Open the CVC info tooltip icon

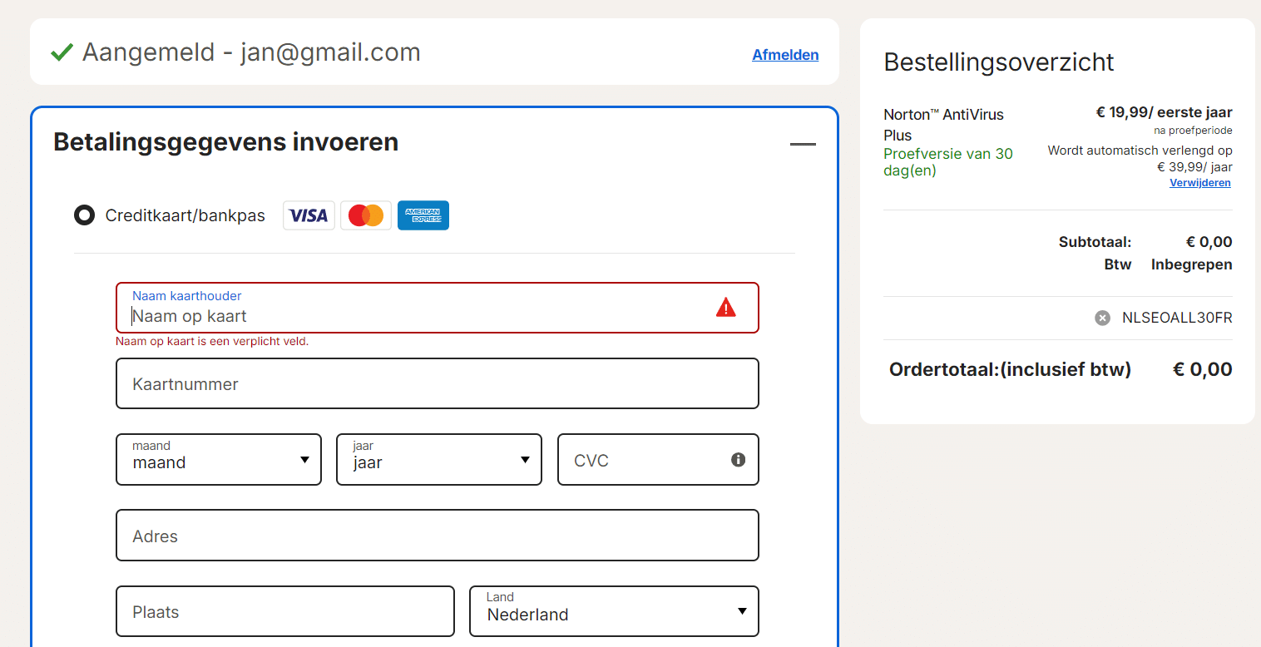738,459
